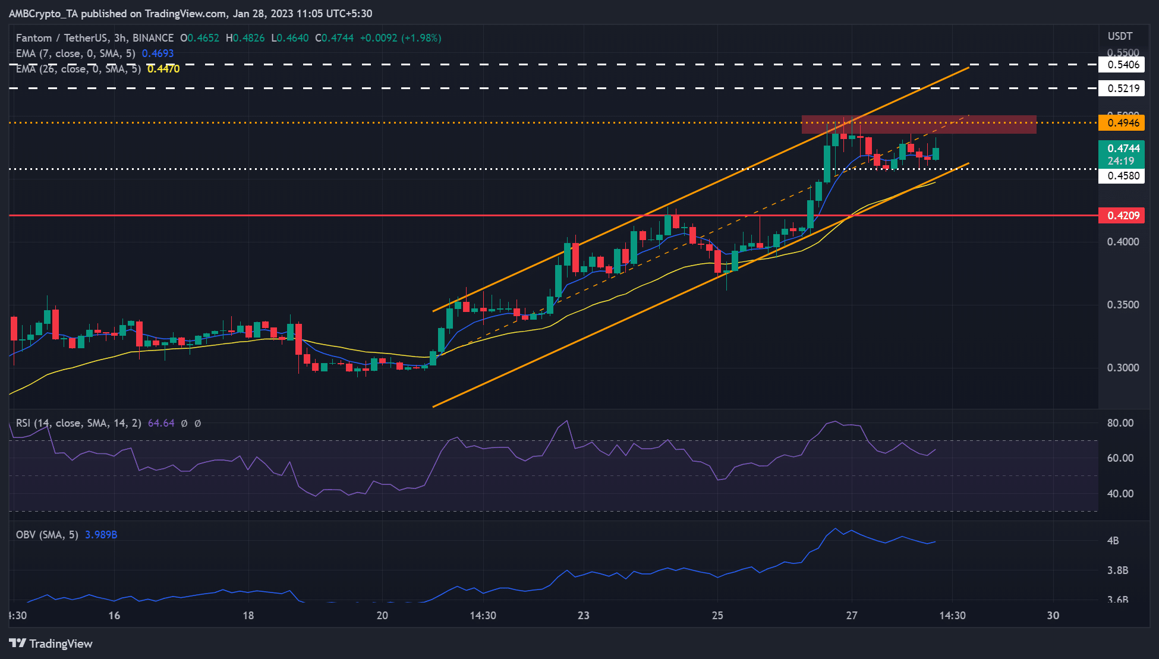The image size is (1159, 659).
Task: Click the white 0.5406 price label
Action: tap(1121, 64)
